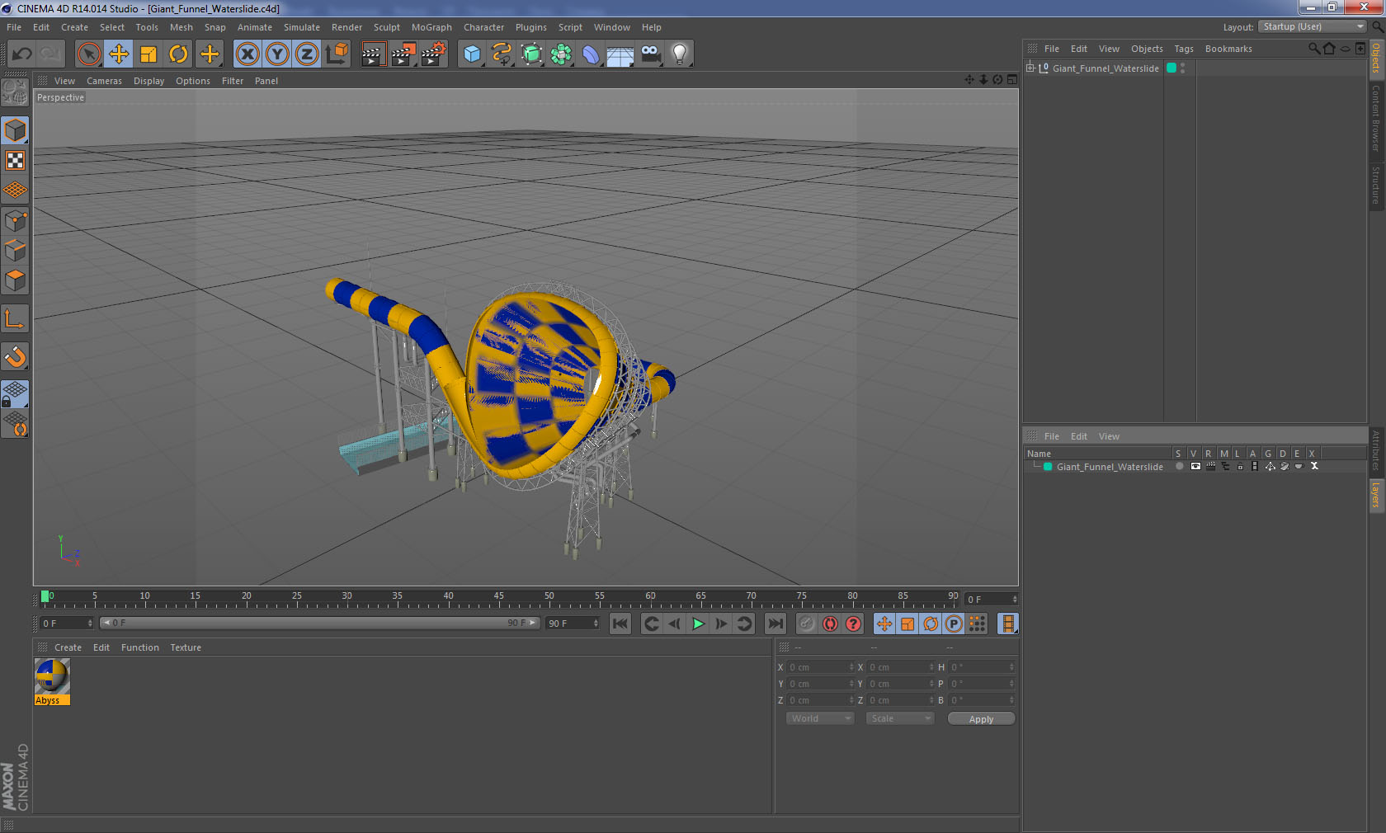Open the deformer objects icon

coord(592,54)
